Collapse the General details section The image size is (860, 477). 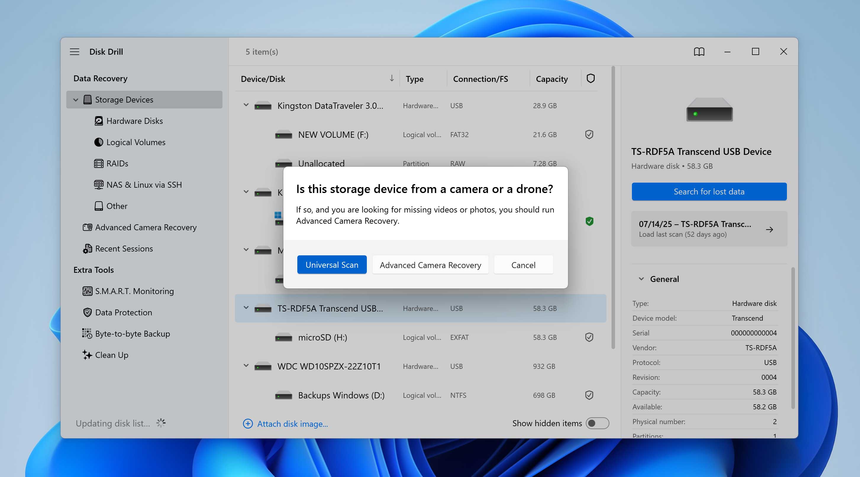641,279
